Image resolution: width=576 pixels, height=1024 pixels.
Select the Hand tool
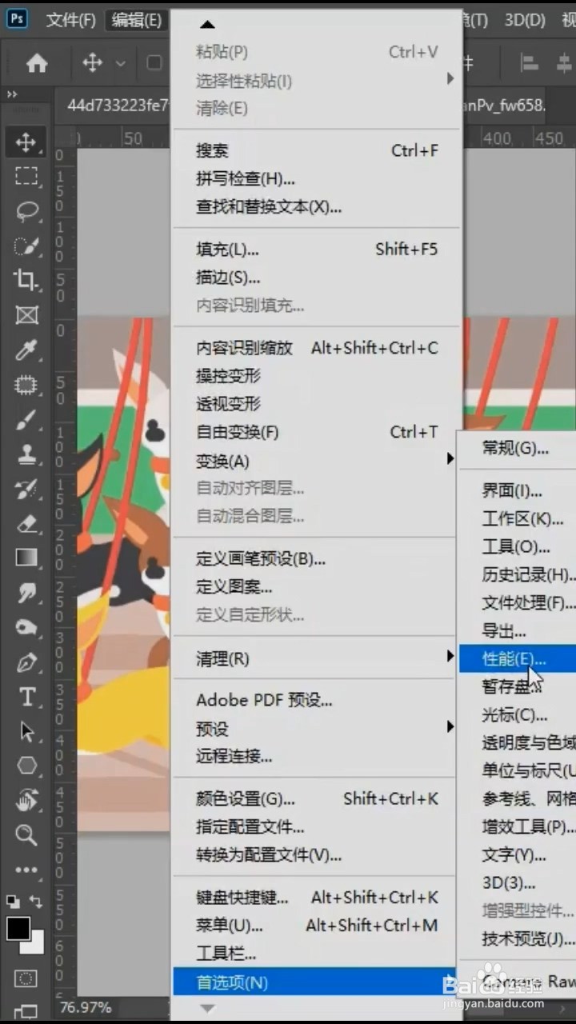26,800
